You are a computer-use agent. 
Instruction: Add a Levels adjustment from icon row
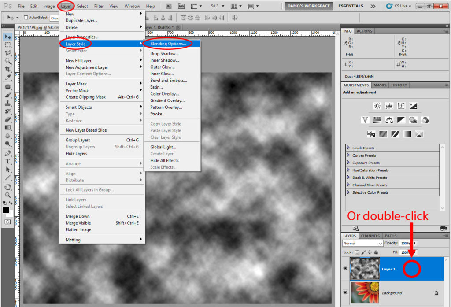389,106
